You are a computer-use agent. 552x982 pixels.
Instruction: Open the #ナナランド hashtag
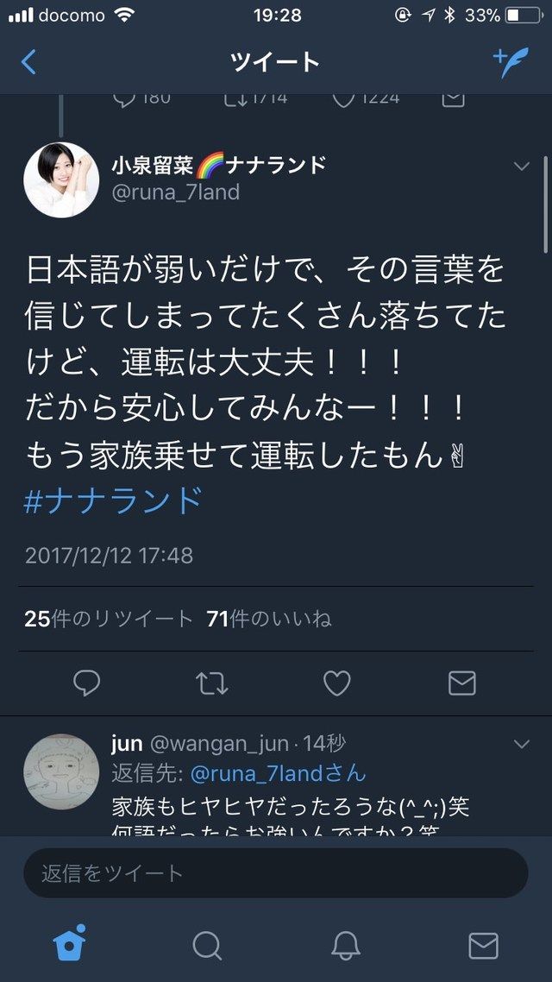coord(113,500)
